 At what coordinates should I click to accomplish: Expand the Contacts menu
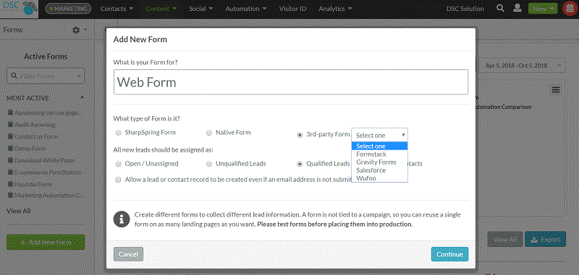[117, 9]
